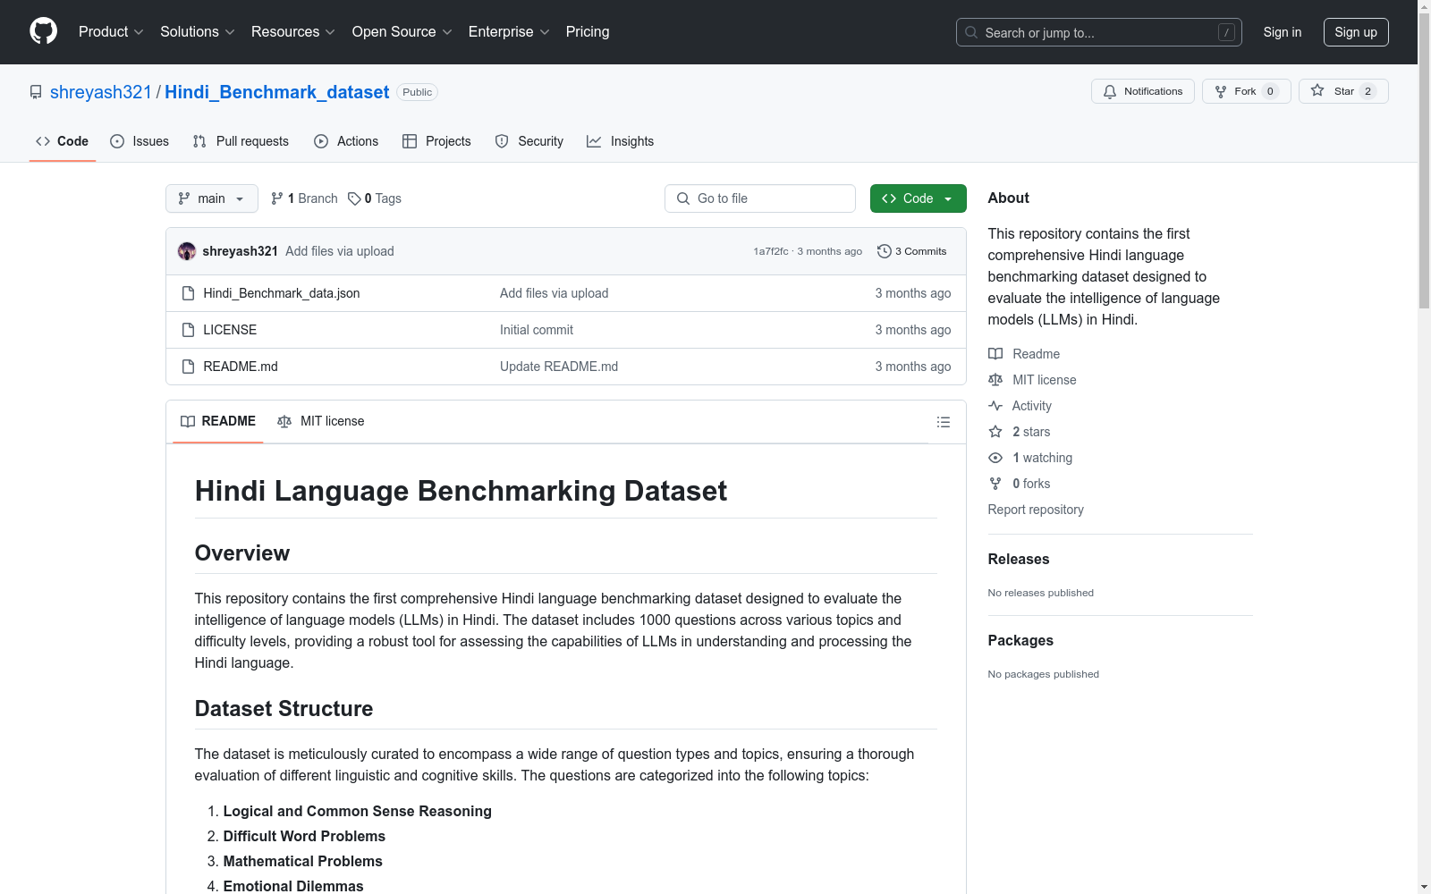The width and height of the screenshot is (1431, 894).
Task: Open the Update README.md commit link
Action: (559, 367)
